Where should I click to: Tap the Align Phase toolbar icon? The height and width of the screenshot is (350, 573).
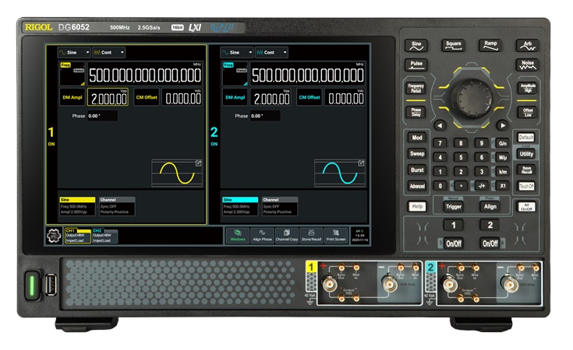click(x=262, y=236)
